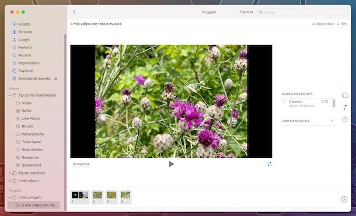Click the selected music list scrollbar

pyautogui.click(x=333, y=104)
